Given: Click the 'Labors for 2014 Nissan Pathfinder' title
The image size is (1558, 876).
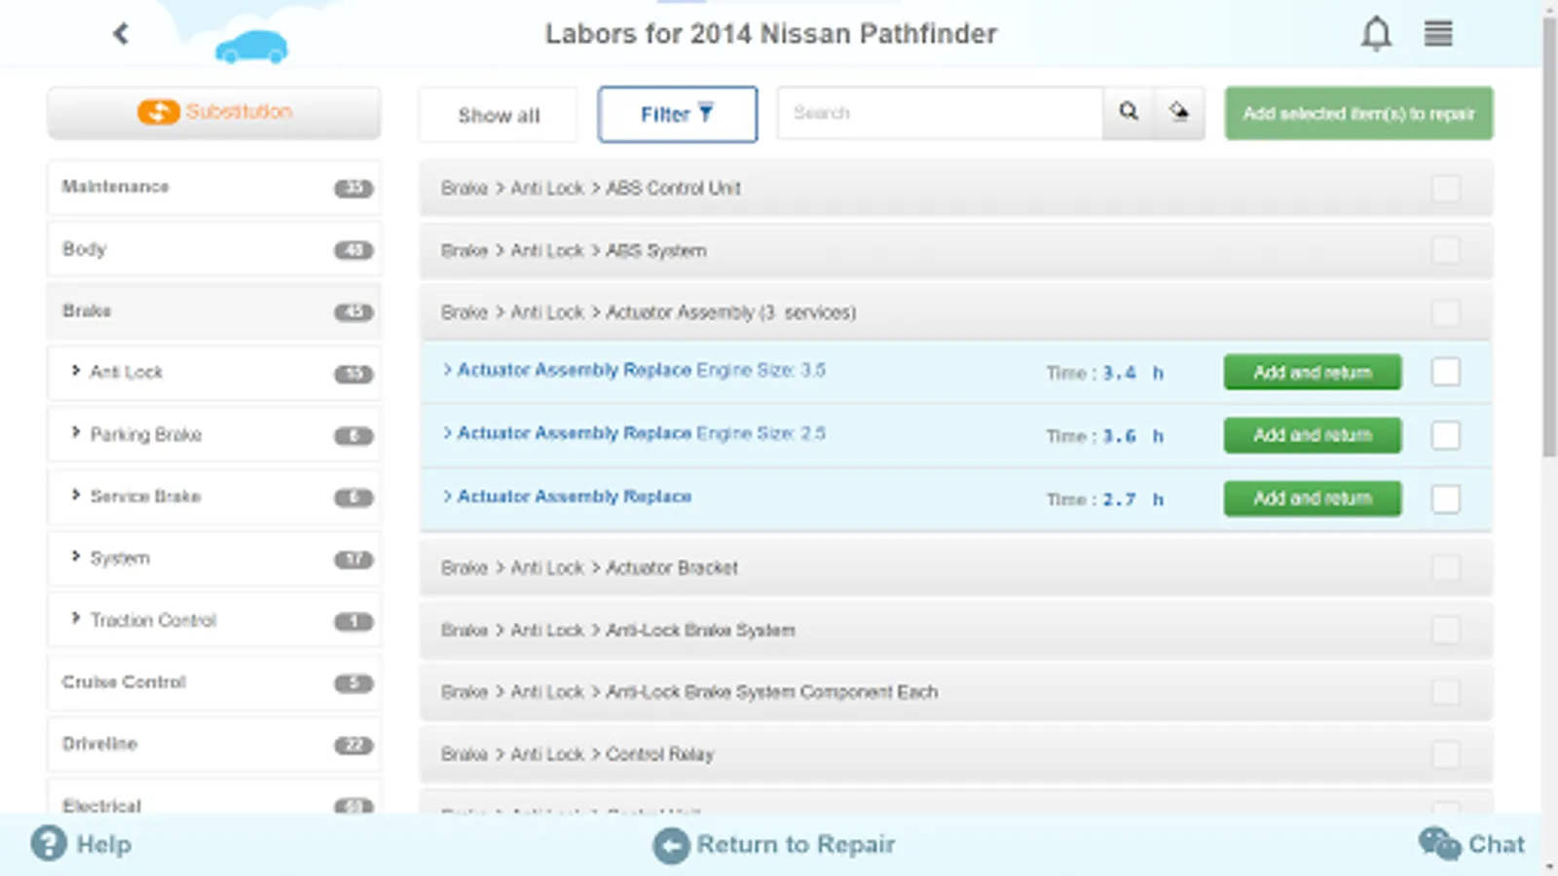Looking at the screenshot, I should [771, 34].
